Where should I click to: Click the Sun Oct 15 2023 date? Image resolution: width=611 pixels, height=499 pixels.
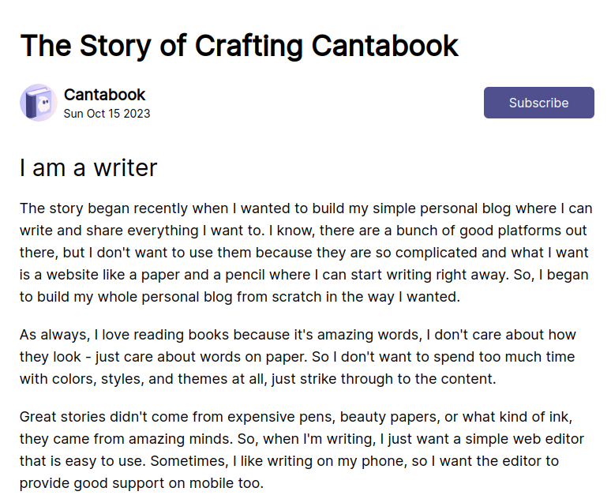point(107,114)
